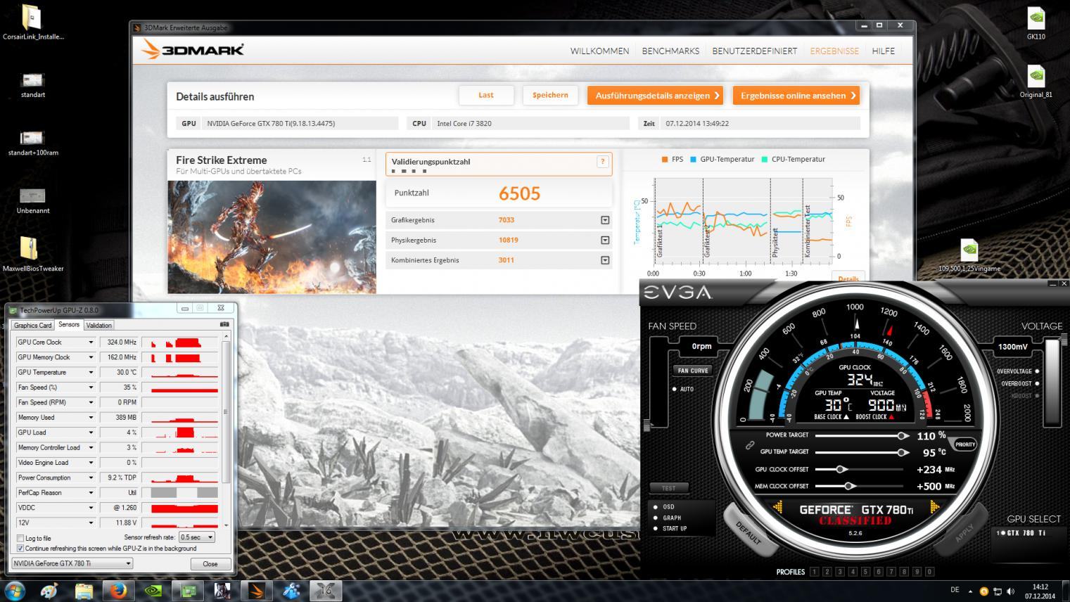Show hidden system tray icons
The image size is (1070, 602).
click(970, 591)
